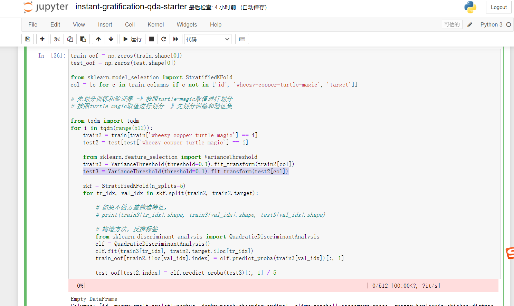Image resolution: width=514 pixels, height=306 pixels.
Task: Click the 最后检查 checkpoint status text
Action: pos(212,7)
